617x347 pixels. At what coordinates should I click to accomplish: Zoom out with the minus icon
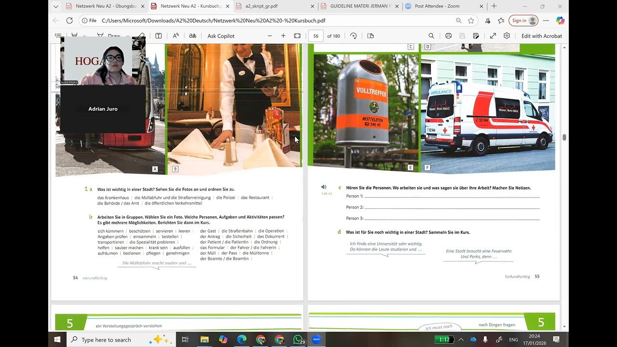(x=270, y=36)
